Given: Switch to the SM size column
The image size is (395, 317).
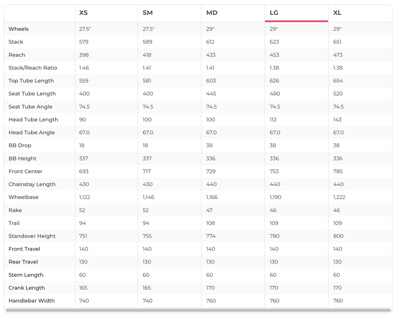Looking at the screenshot, I should [x=148, y=13].
